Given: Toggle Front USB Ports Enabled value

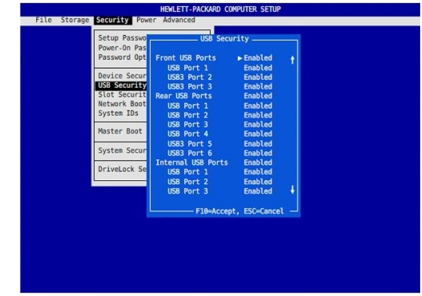Looking at the screenshot, I should [258, 58].
